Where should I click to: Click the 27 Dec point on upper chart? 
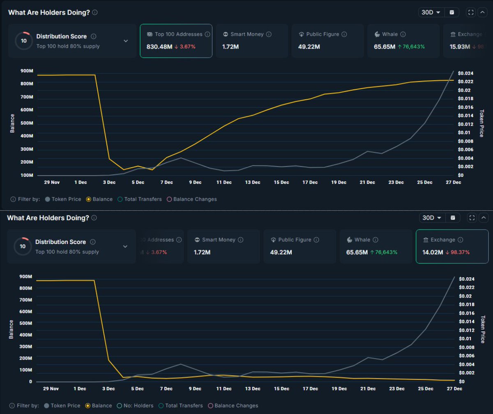pyautogui.click(x=454, y=80)
